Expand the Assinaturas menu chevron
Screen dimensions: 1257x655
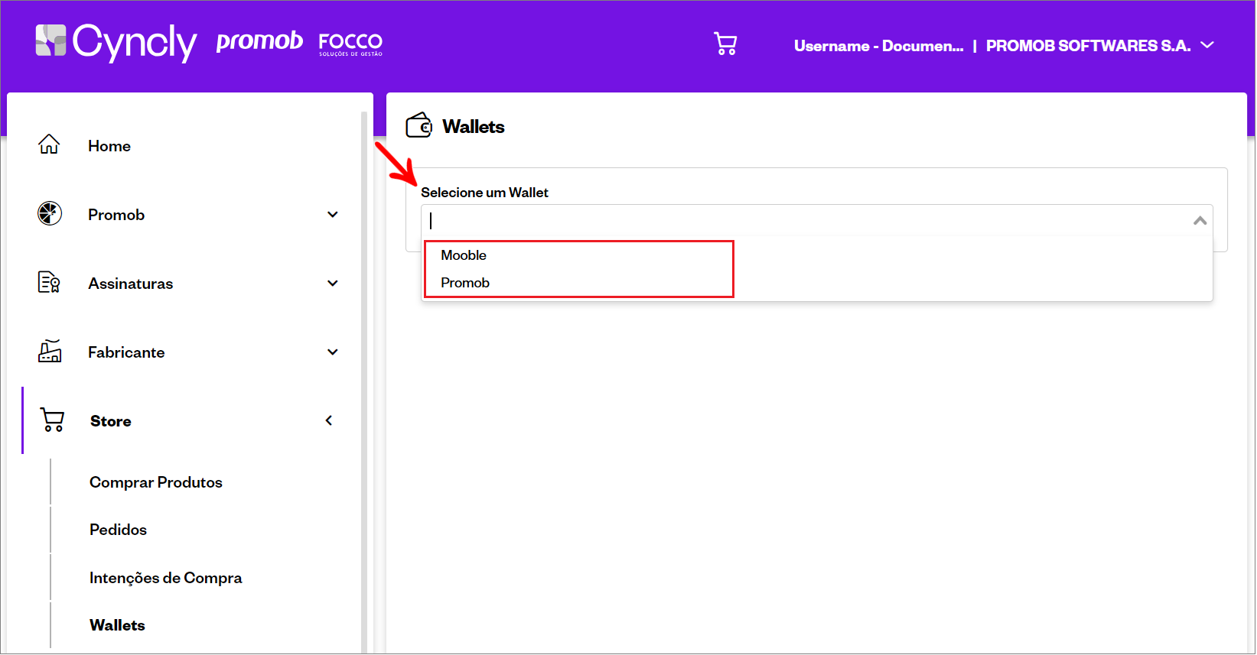click(333, 284)
